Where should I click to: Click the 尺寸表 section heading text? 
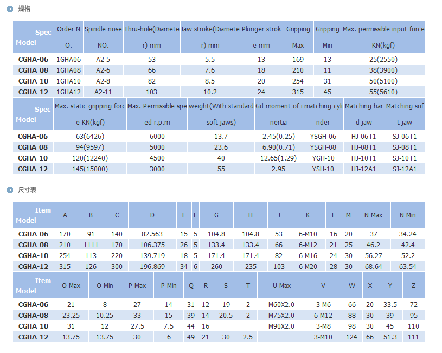[x=27, y=190]
